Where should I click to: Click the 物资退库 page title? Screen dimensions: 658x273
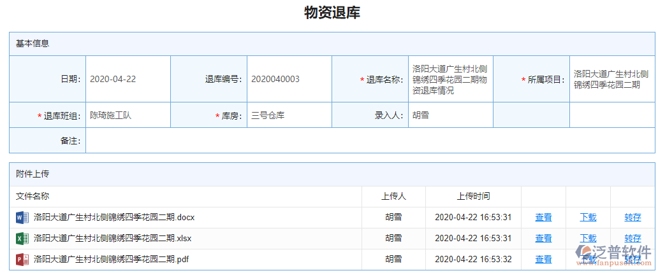pyautogui.click(x=332, y=13)
